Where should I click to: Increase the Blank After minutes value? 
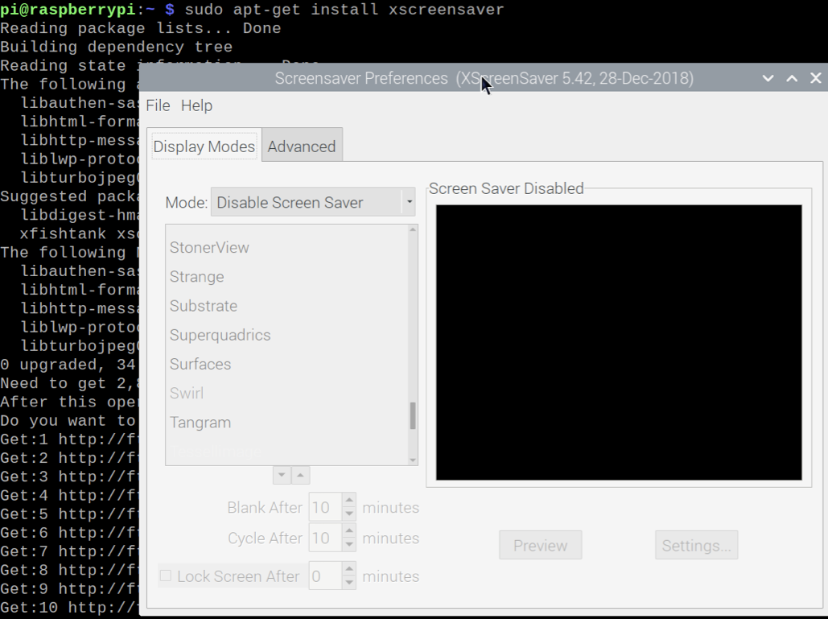349,501
